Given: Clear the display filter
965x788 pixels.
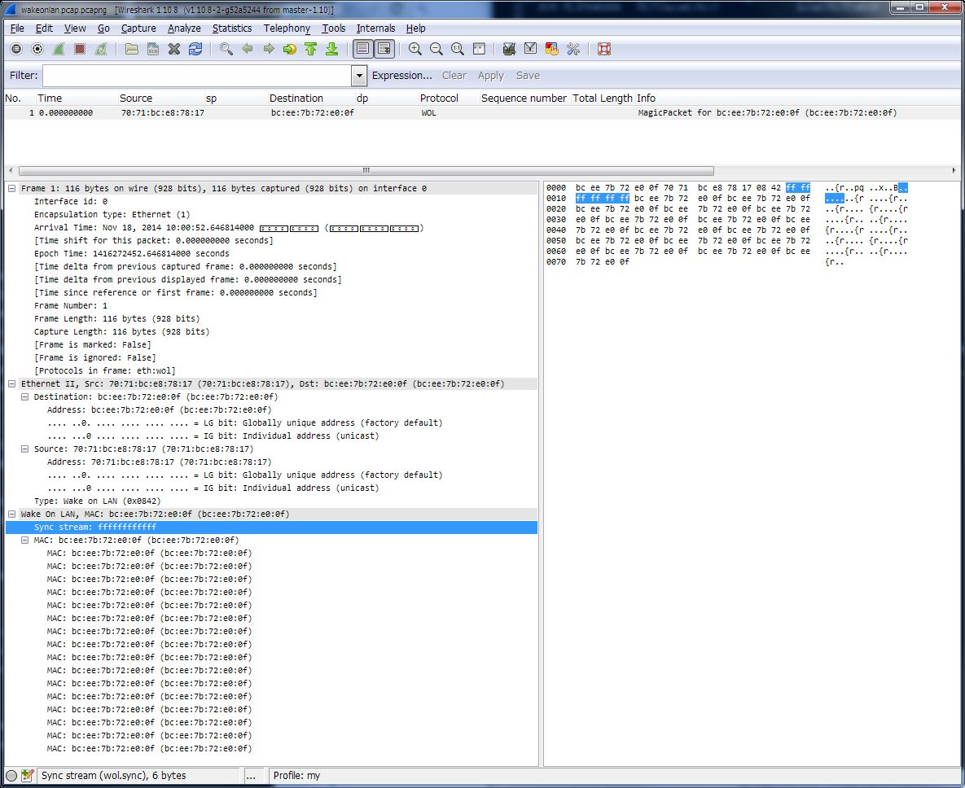Looking at the screenshot, I should point(454,76).
